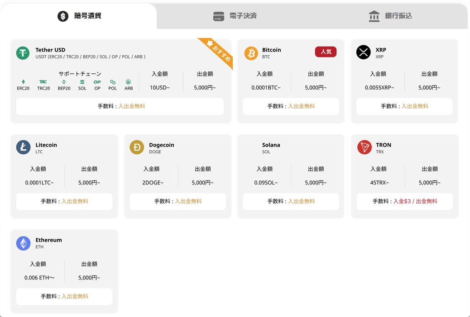Viewport: 470px width, 317px height.
Task: Click the 2DOGE~ deposit amount
Action: click(x=153, y=183)
